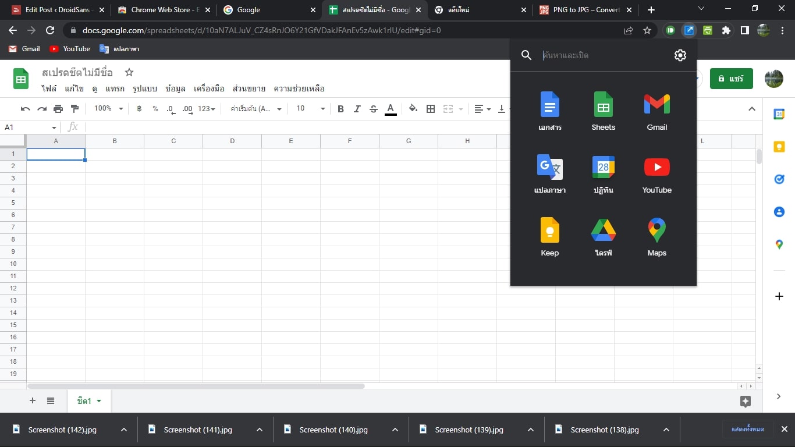Open the ข้อมูล (Data) menu
Viewport: 795px width, 447px height.
point(175,89)
